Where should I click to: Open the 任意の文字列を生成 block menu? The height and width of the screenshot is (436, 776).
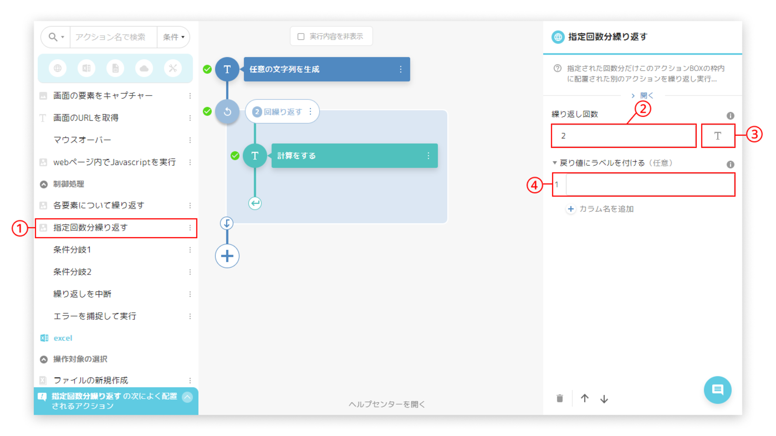(400, 69)
